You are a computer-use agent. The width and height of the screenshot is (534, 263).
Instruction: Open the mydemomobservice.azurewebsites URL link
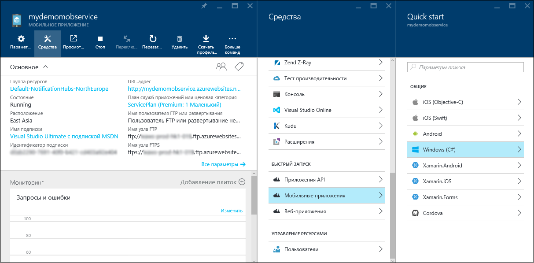point(184,89)
